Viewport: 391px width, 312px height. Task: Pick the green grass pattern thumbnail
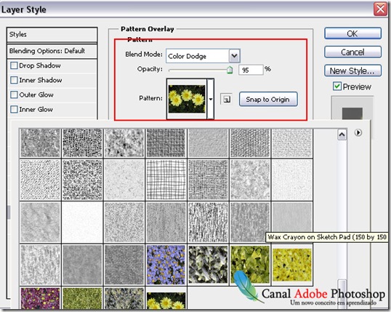82,298
